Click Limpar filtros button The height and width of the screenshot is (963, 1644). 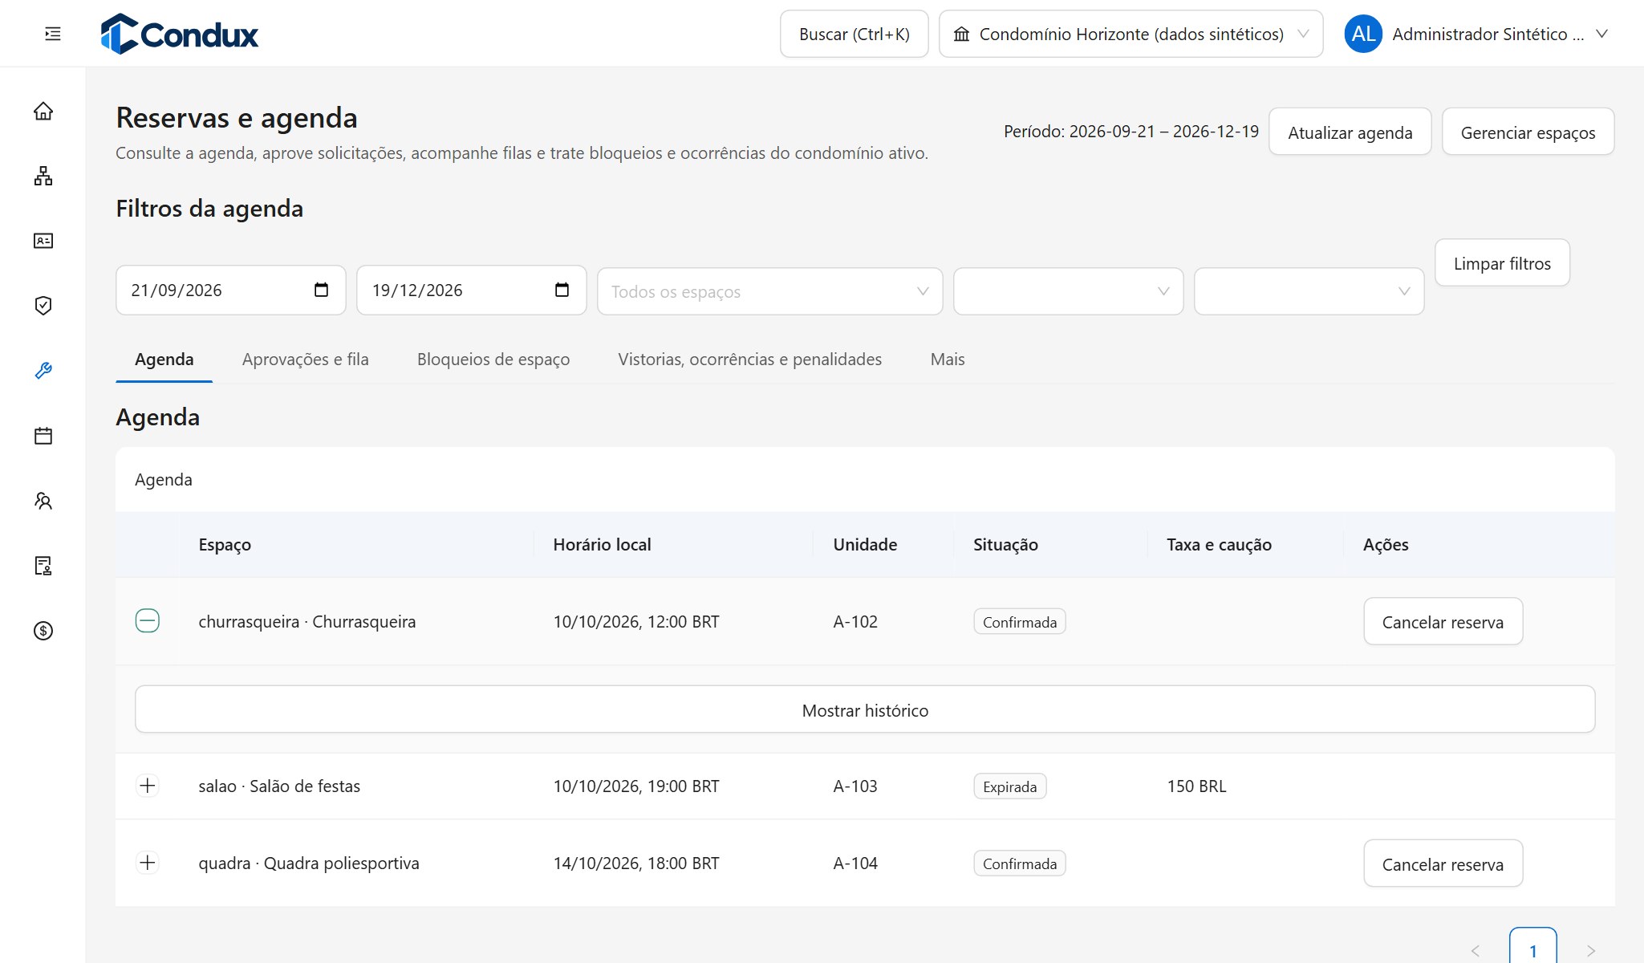(x=1502, y=262)
